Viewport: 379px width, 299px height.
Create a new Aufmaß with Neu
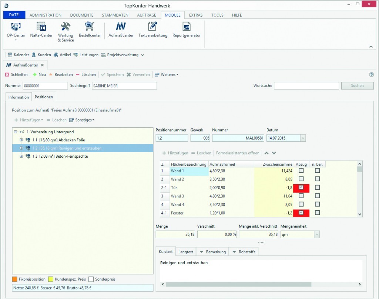tap(39, 75)
